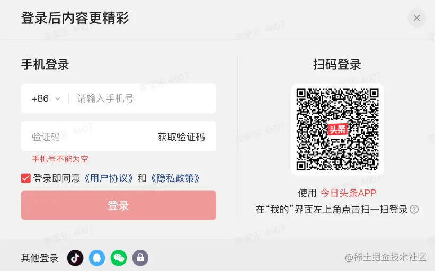Click the 头条 logo inside QR code

point(338,129)
